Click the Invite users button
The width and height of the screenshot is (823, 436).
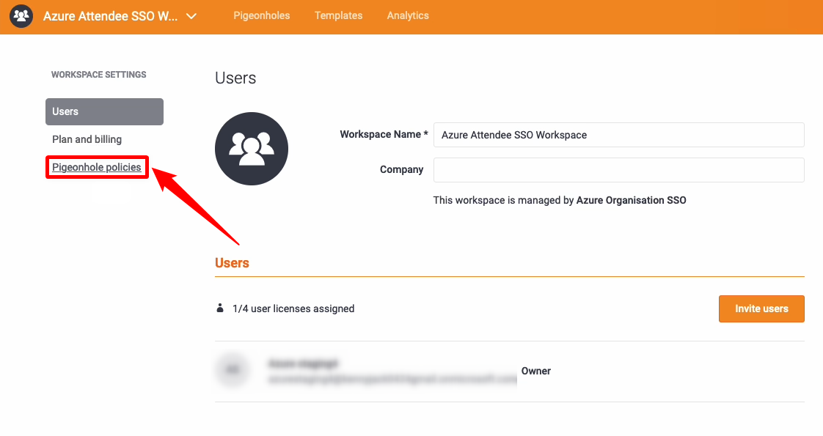pos(761,308)
